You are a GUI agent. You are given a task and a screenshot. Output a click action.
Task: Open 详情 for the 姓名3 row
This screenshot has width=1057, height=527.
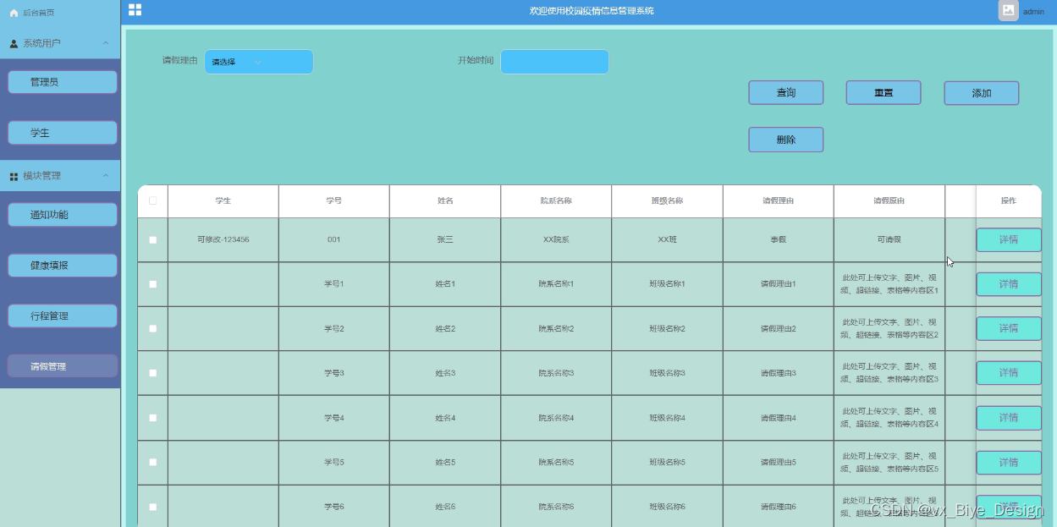click(1009, 373)
